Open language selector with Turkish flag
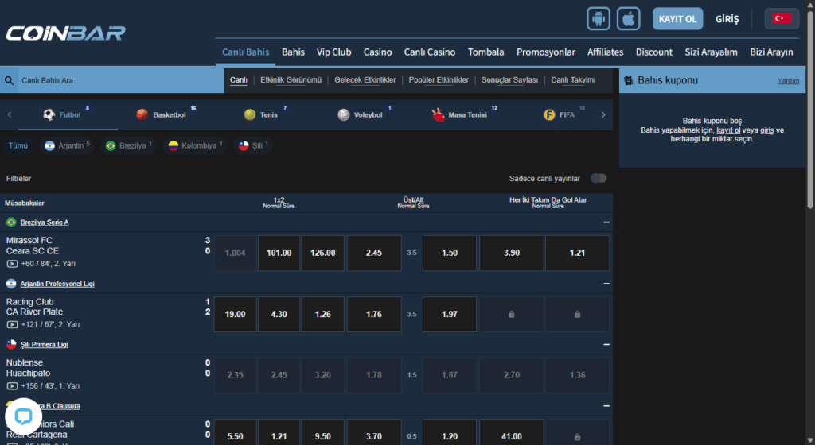The height and width of the screenshot is (445, 815). (782, 19)
